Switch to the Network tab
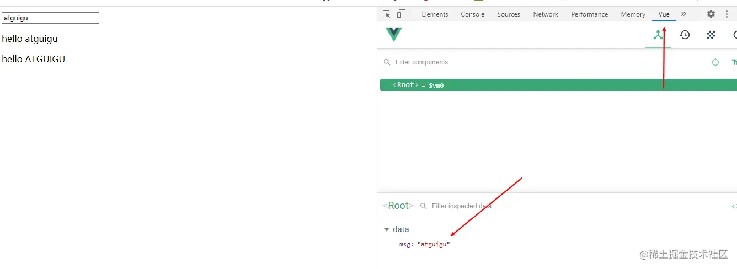The image size is (737, 269). click(x=546, y=14)
